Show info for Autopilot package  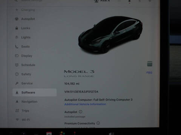81,112
